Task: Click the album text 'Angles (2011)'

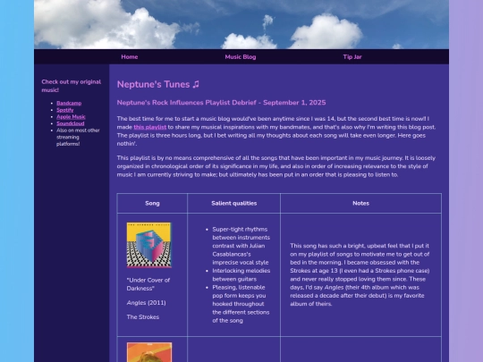Action: pyautogui.click(x=147, y=303)
